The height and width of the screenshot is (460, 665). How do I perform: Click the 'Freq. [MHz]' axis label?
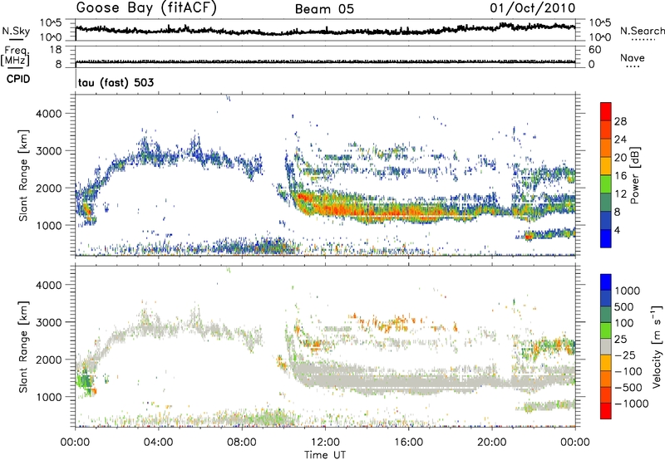pos(15,56)
